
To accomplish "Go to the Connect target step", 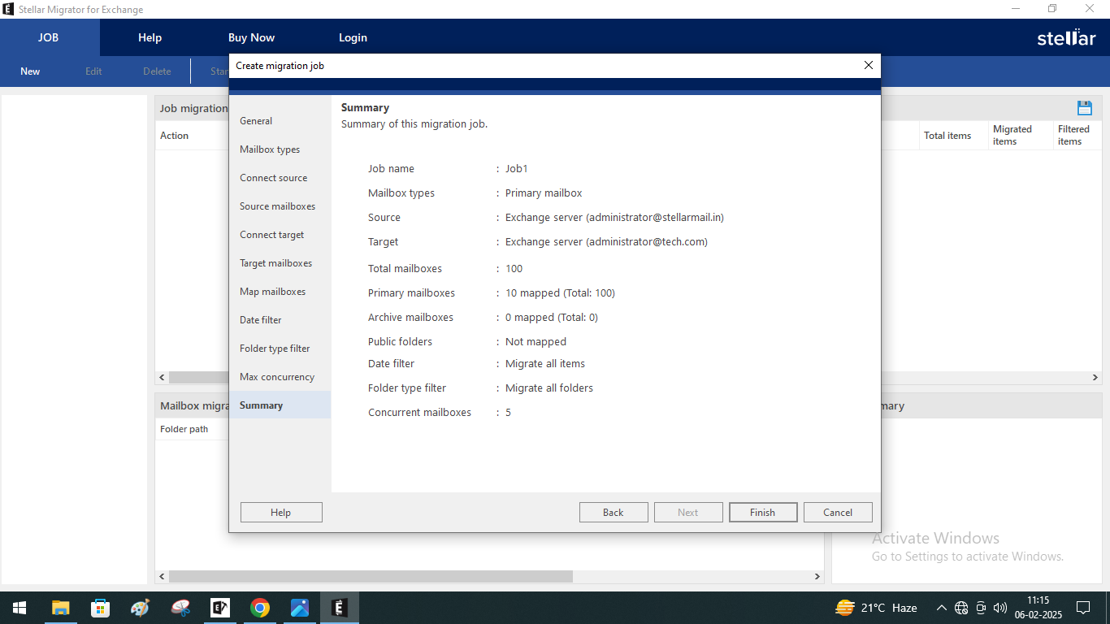I will point(271,235).
